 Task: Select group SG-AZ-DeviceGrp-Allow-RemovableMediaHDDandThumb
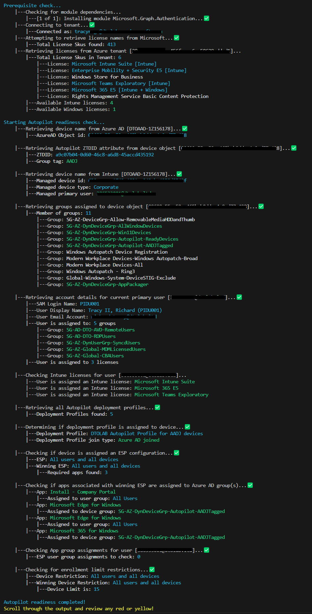(x=131, y=219)
